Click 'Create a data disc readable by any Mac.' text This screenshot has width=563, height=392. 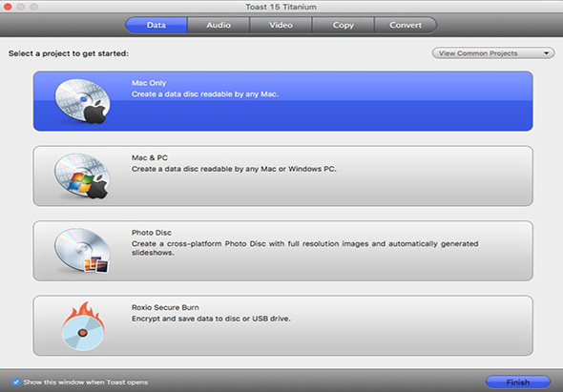pos(205,94)
